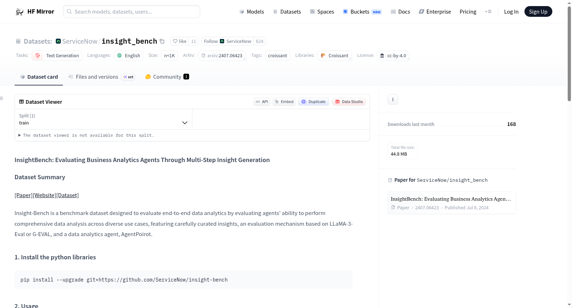Copy dataset name with the copy icon
572x308 pixels.
tap(162, 41)
